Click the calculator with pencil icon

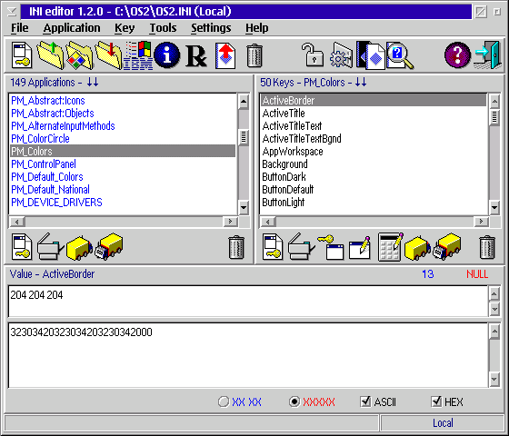391,247
